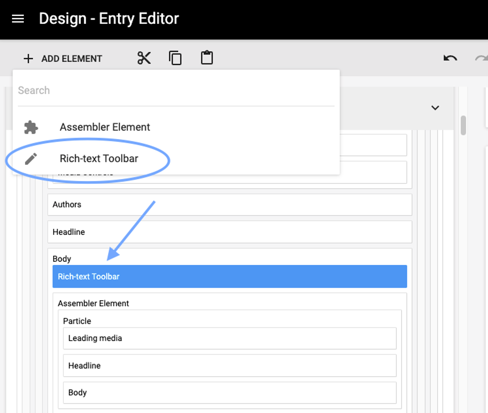Open the hamburger navigation menu

click(x=18, y=19)
